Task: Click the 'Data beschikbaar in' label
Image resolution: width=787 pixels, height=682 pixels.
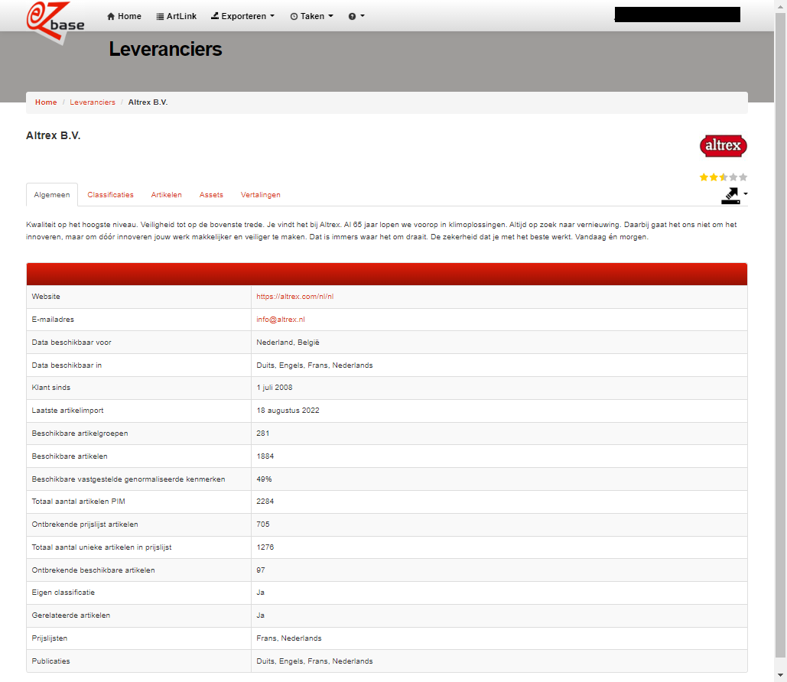Action: click(67, 365)
